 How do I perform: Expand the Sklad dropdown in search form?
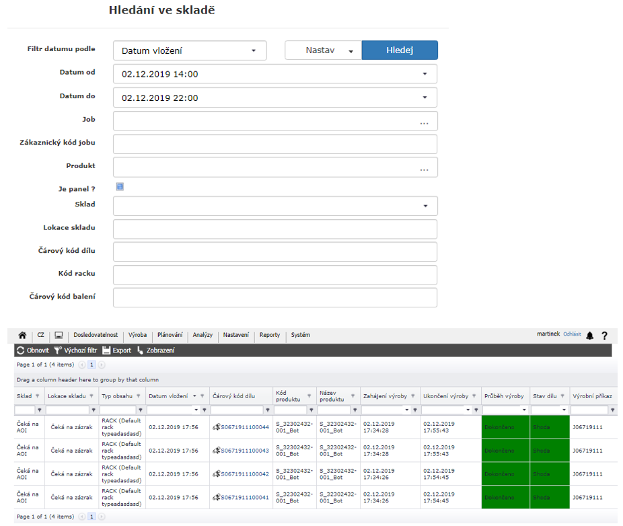(x=425, y=206)
